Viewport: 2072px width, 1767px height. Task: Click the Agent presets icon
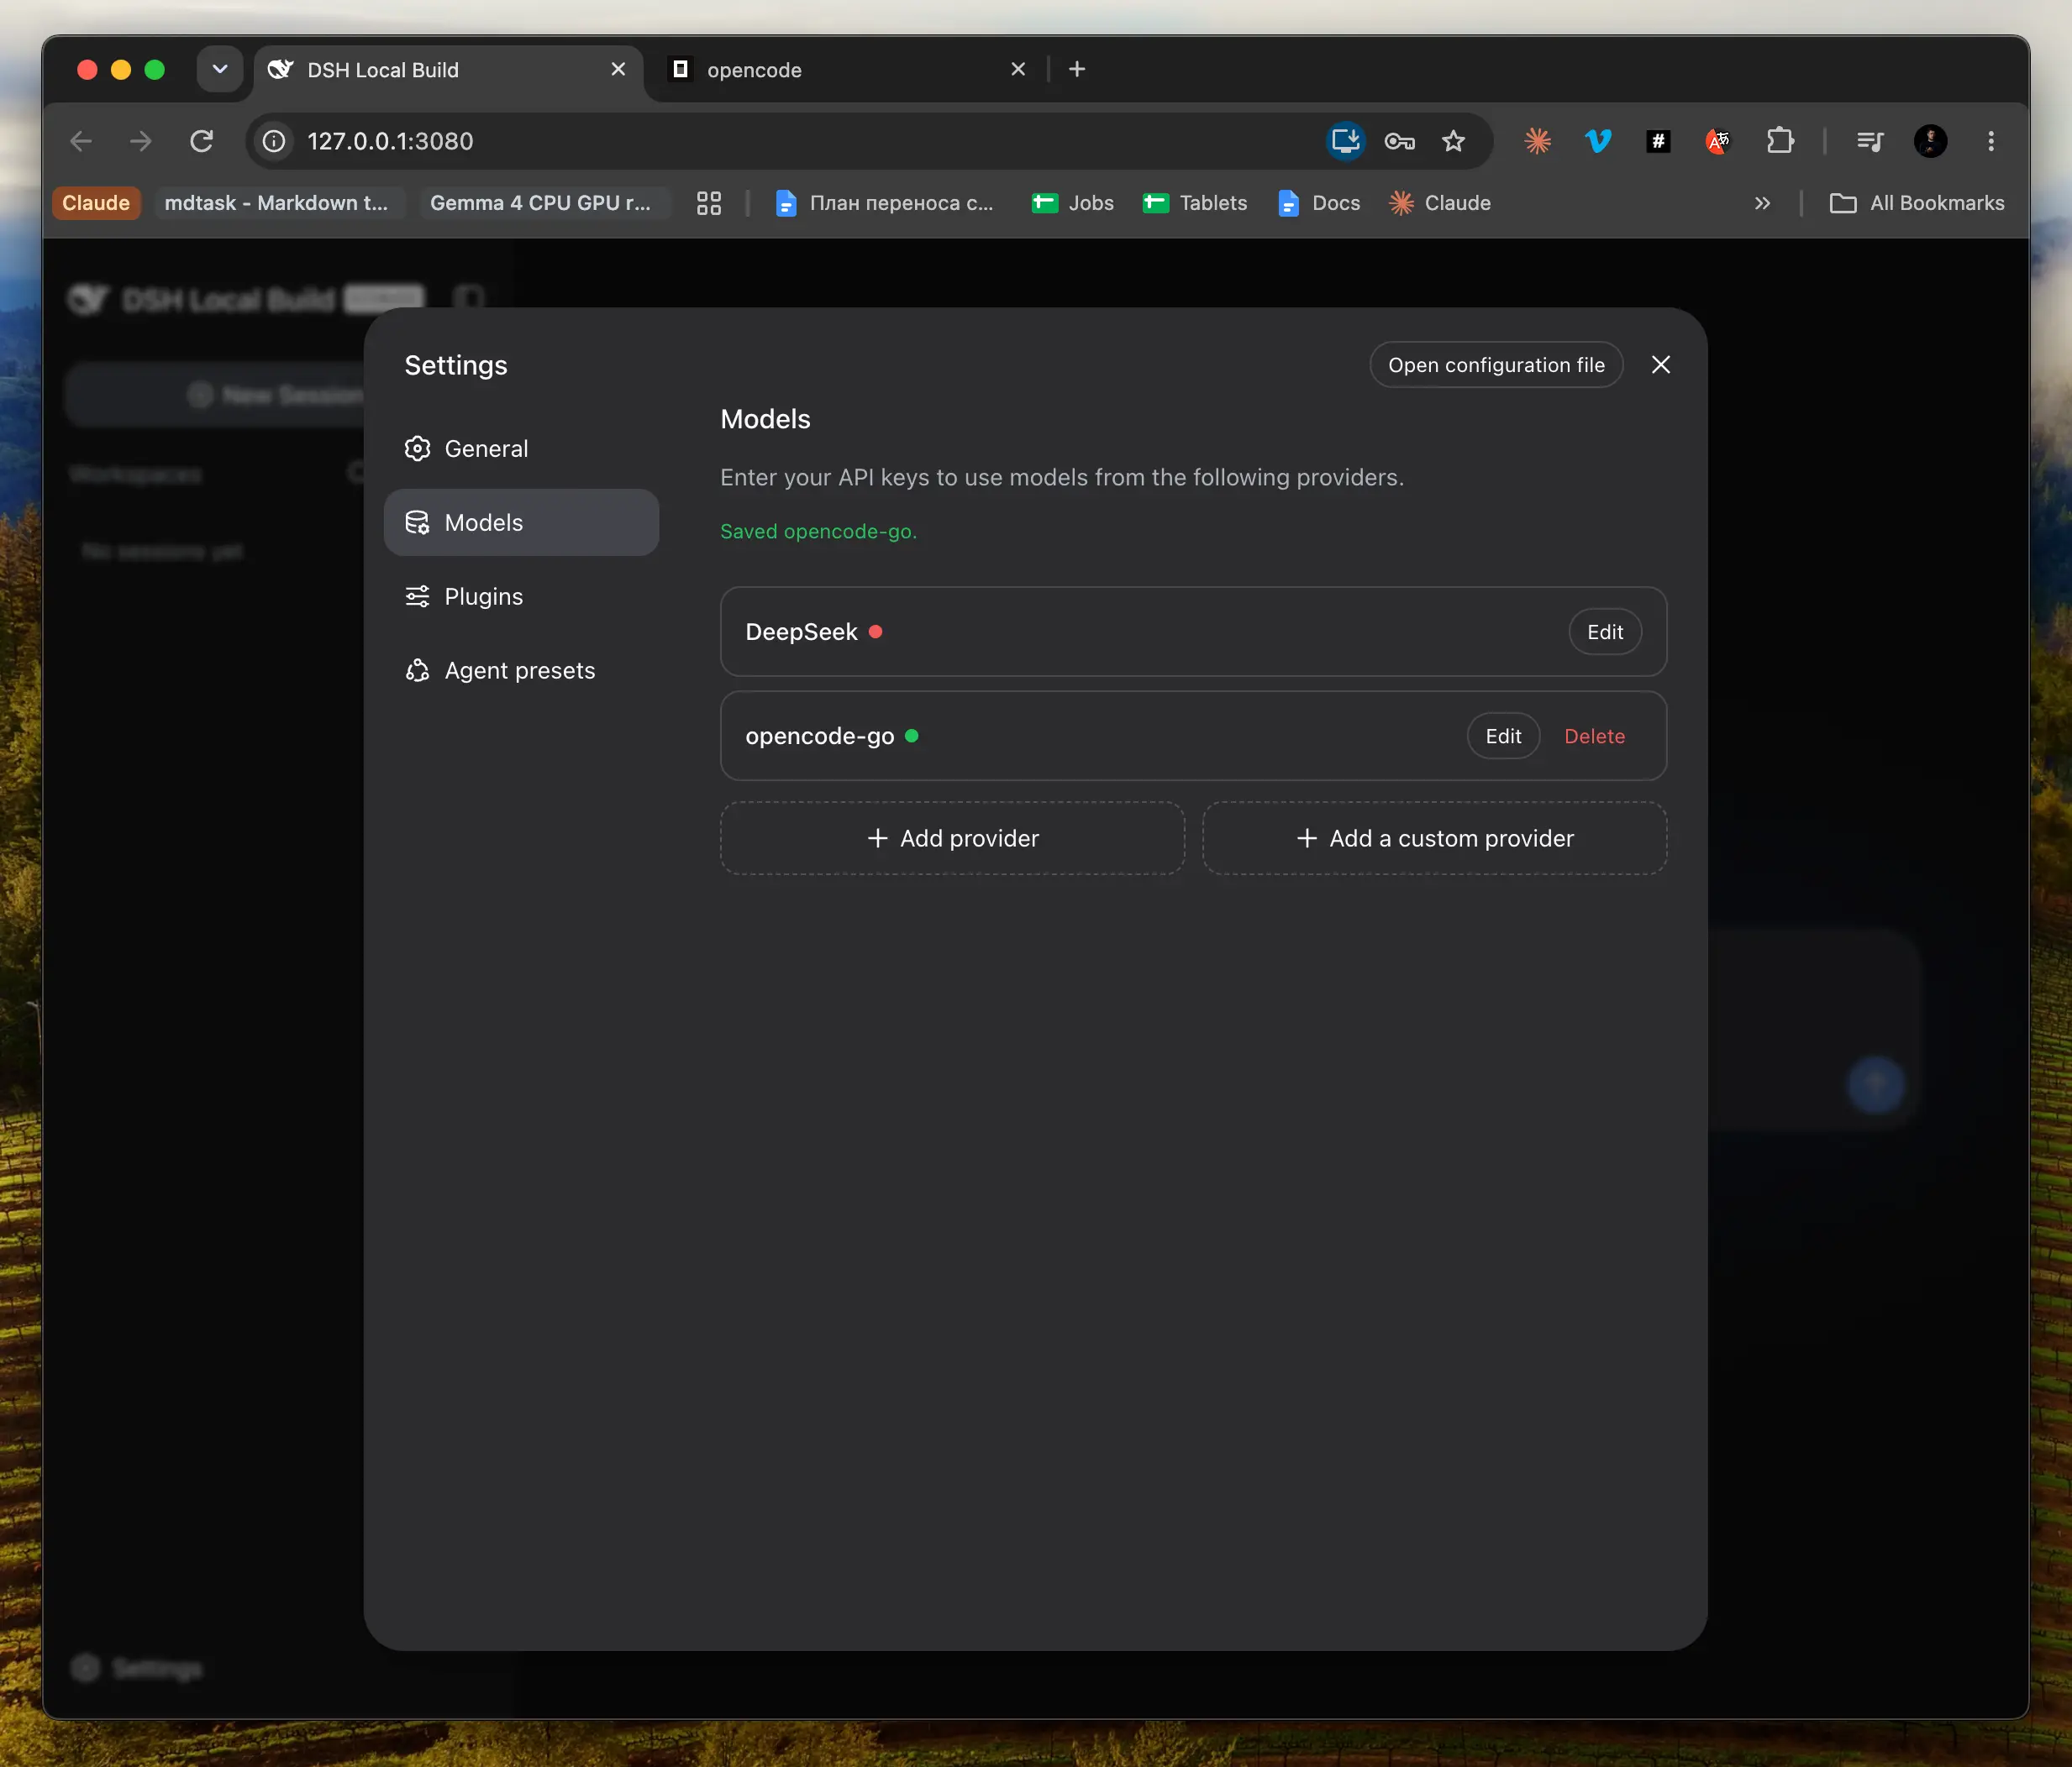[x=417, y=671]
